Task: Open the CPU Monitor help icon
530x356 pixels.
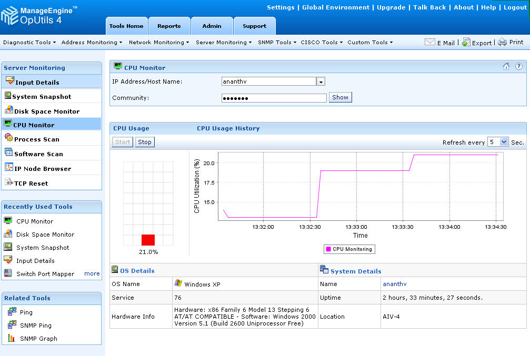Action: 519,67
